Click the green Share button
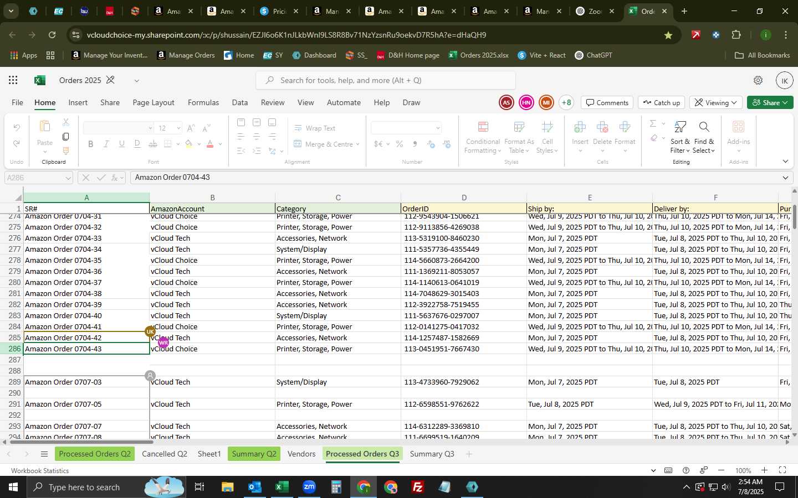Viewport: 798px width, 498px height. 770,102
